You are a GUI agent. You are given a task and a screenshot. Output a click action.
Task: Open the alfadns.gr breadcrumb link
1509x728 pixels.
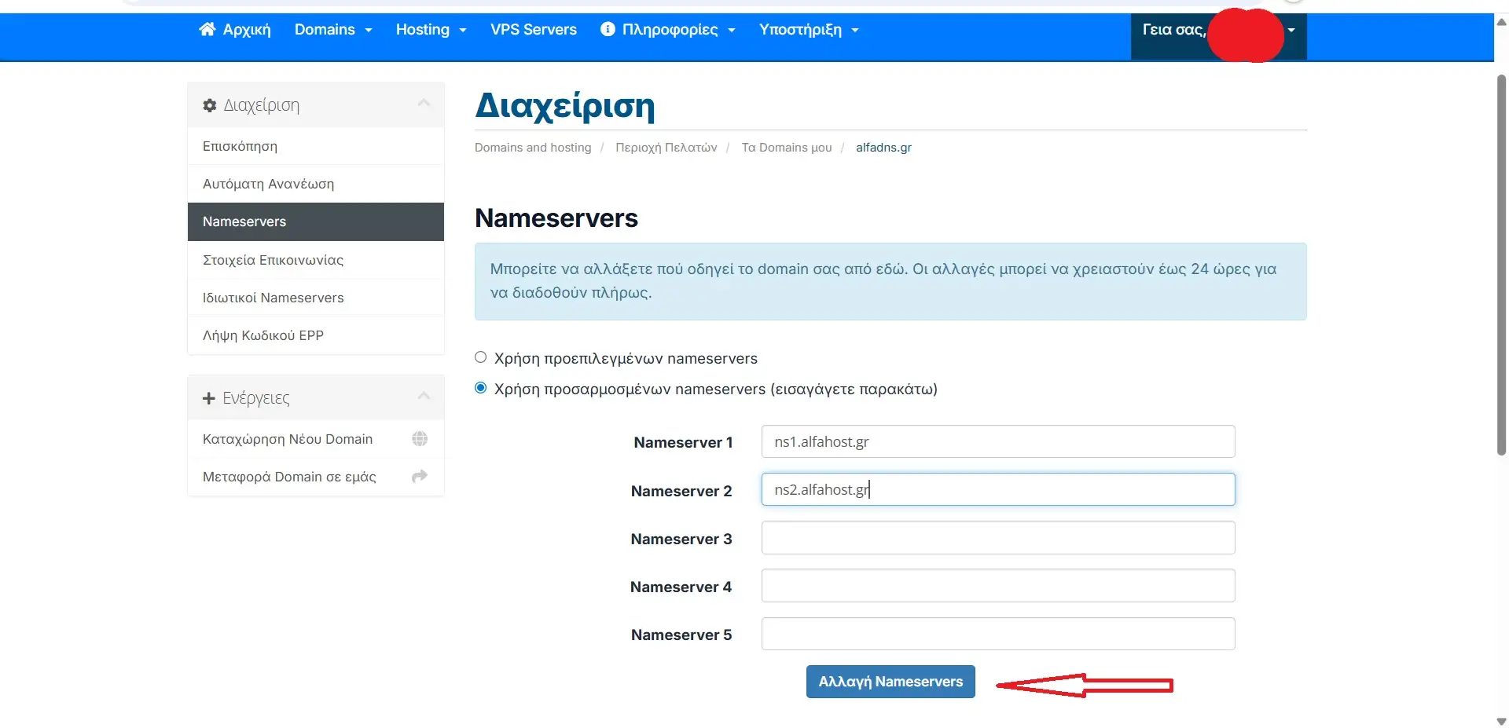[x=883, y=147]
